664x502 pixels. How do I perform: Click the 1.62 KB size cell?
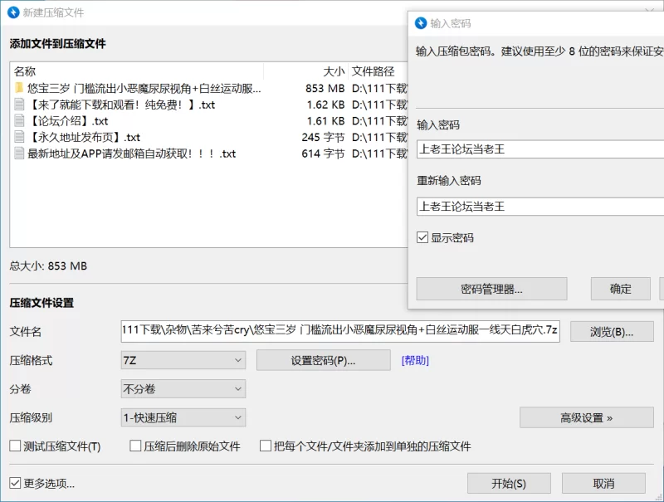tap(325, 105)
